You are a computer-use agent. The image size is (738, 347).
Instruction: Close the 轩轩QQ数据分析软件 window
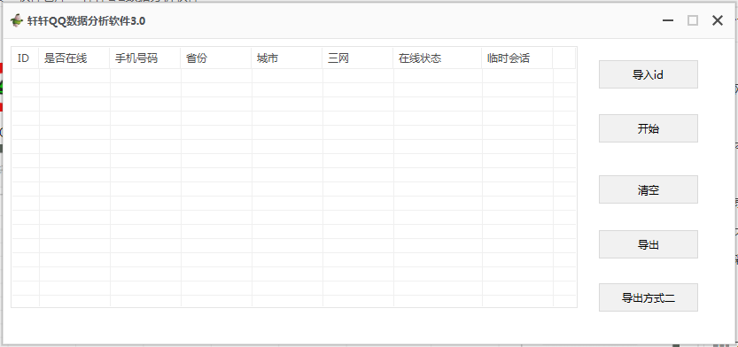(x=718, y=20)
